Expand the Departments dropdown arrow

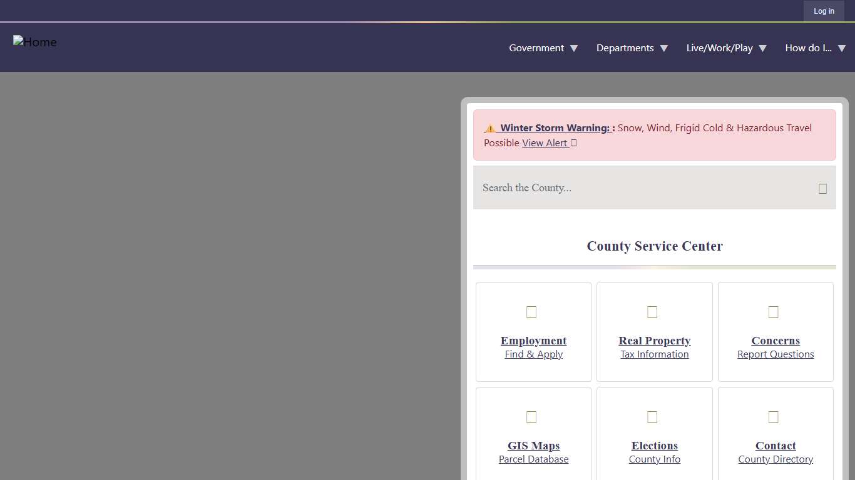[664, 48]
